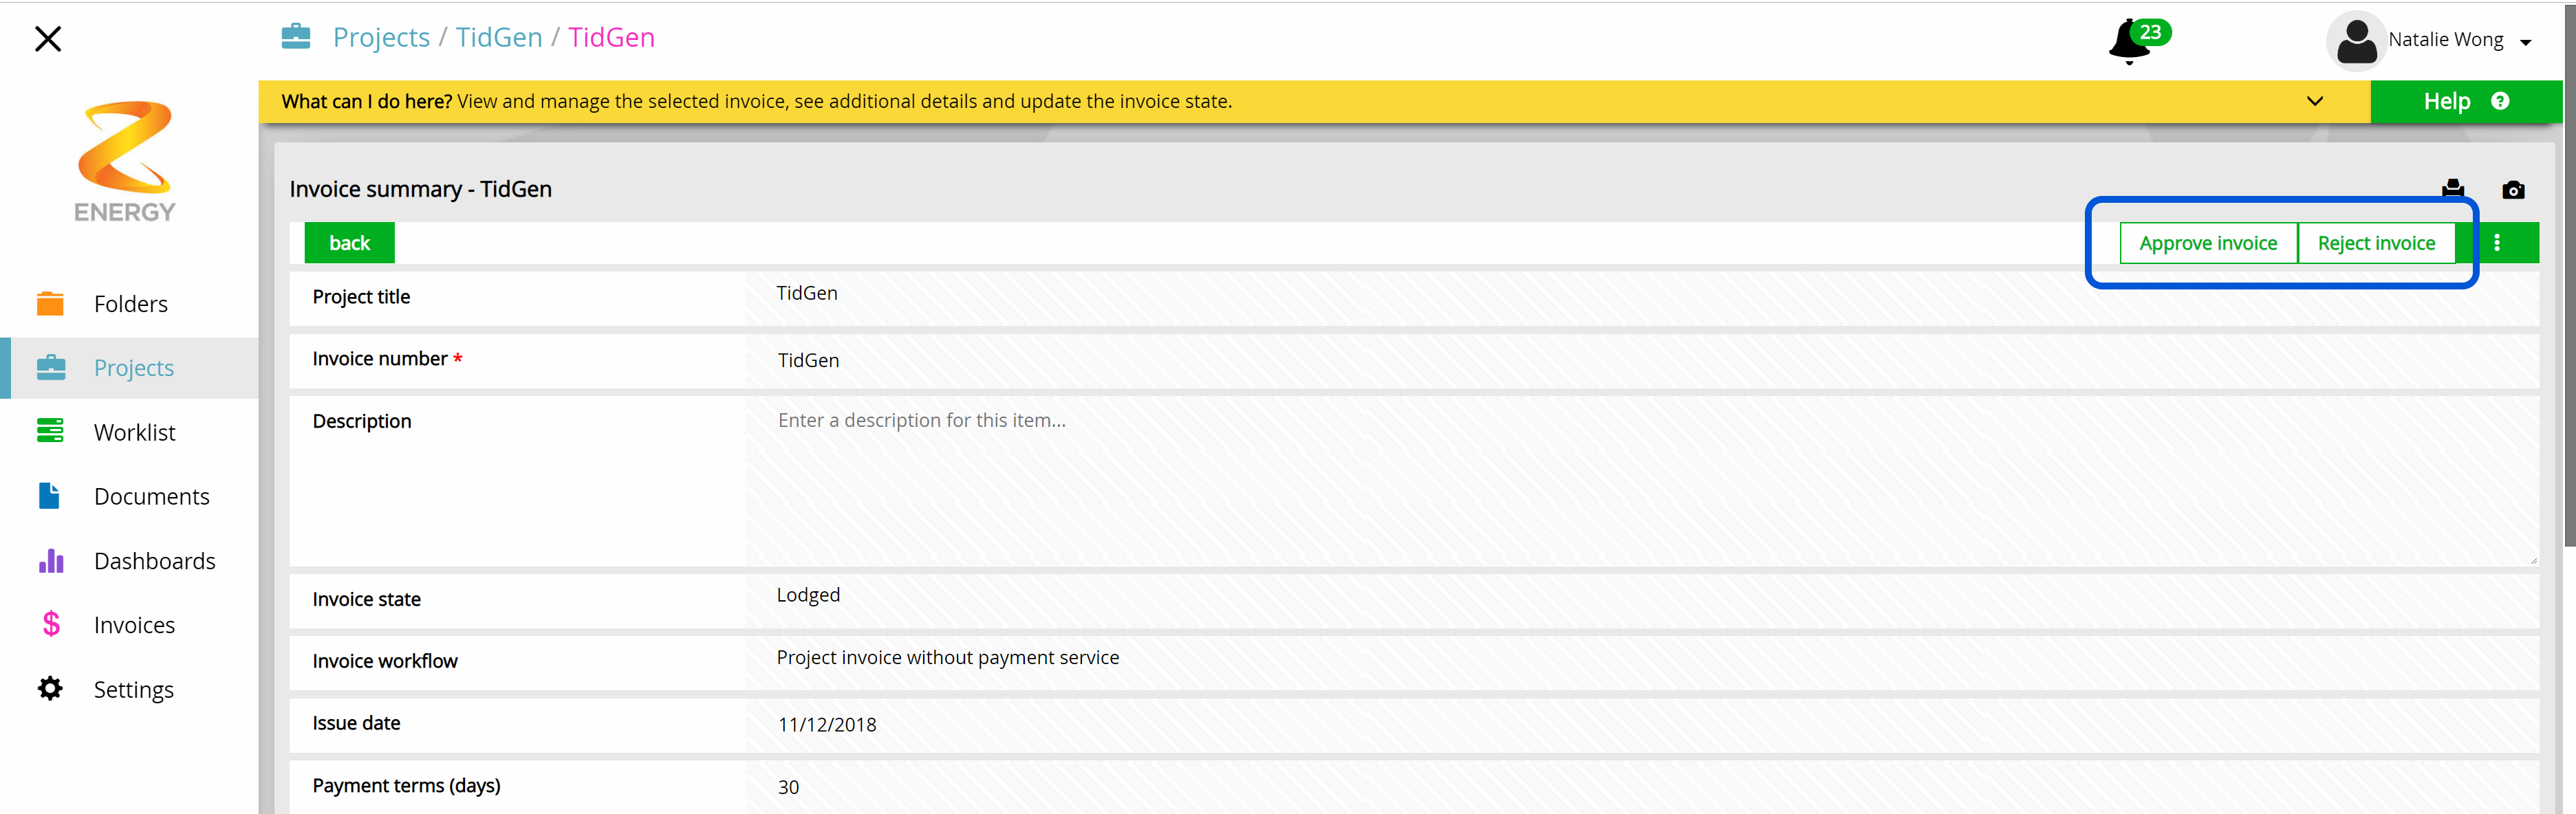
Task: Open notifications bell icon
Action: point(2128,43)
